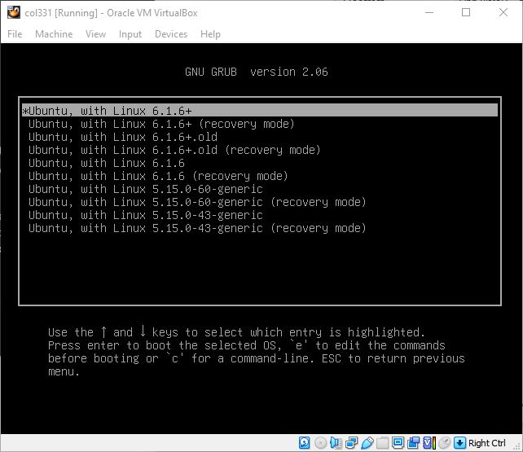This screenshot has height=452, width=523.
Task: Open the Machine menu
Action: [x=54, y=34]
